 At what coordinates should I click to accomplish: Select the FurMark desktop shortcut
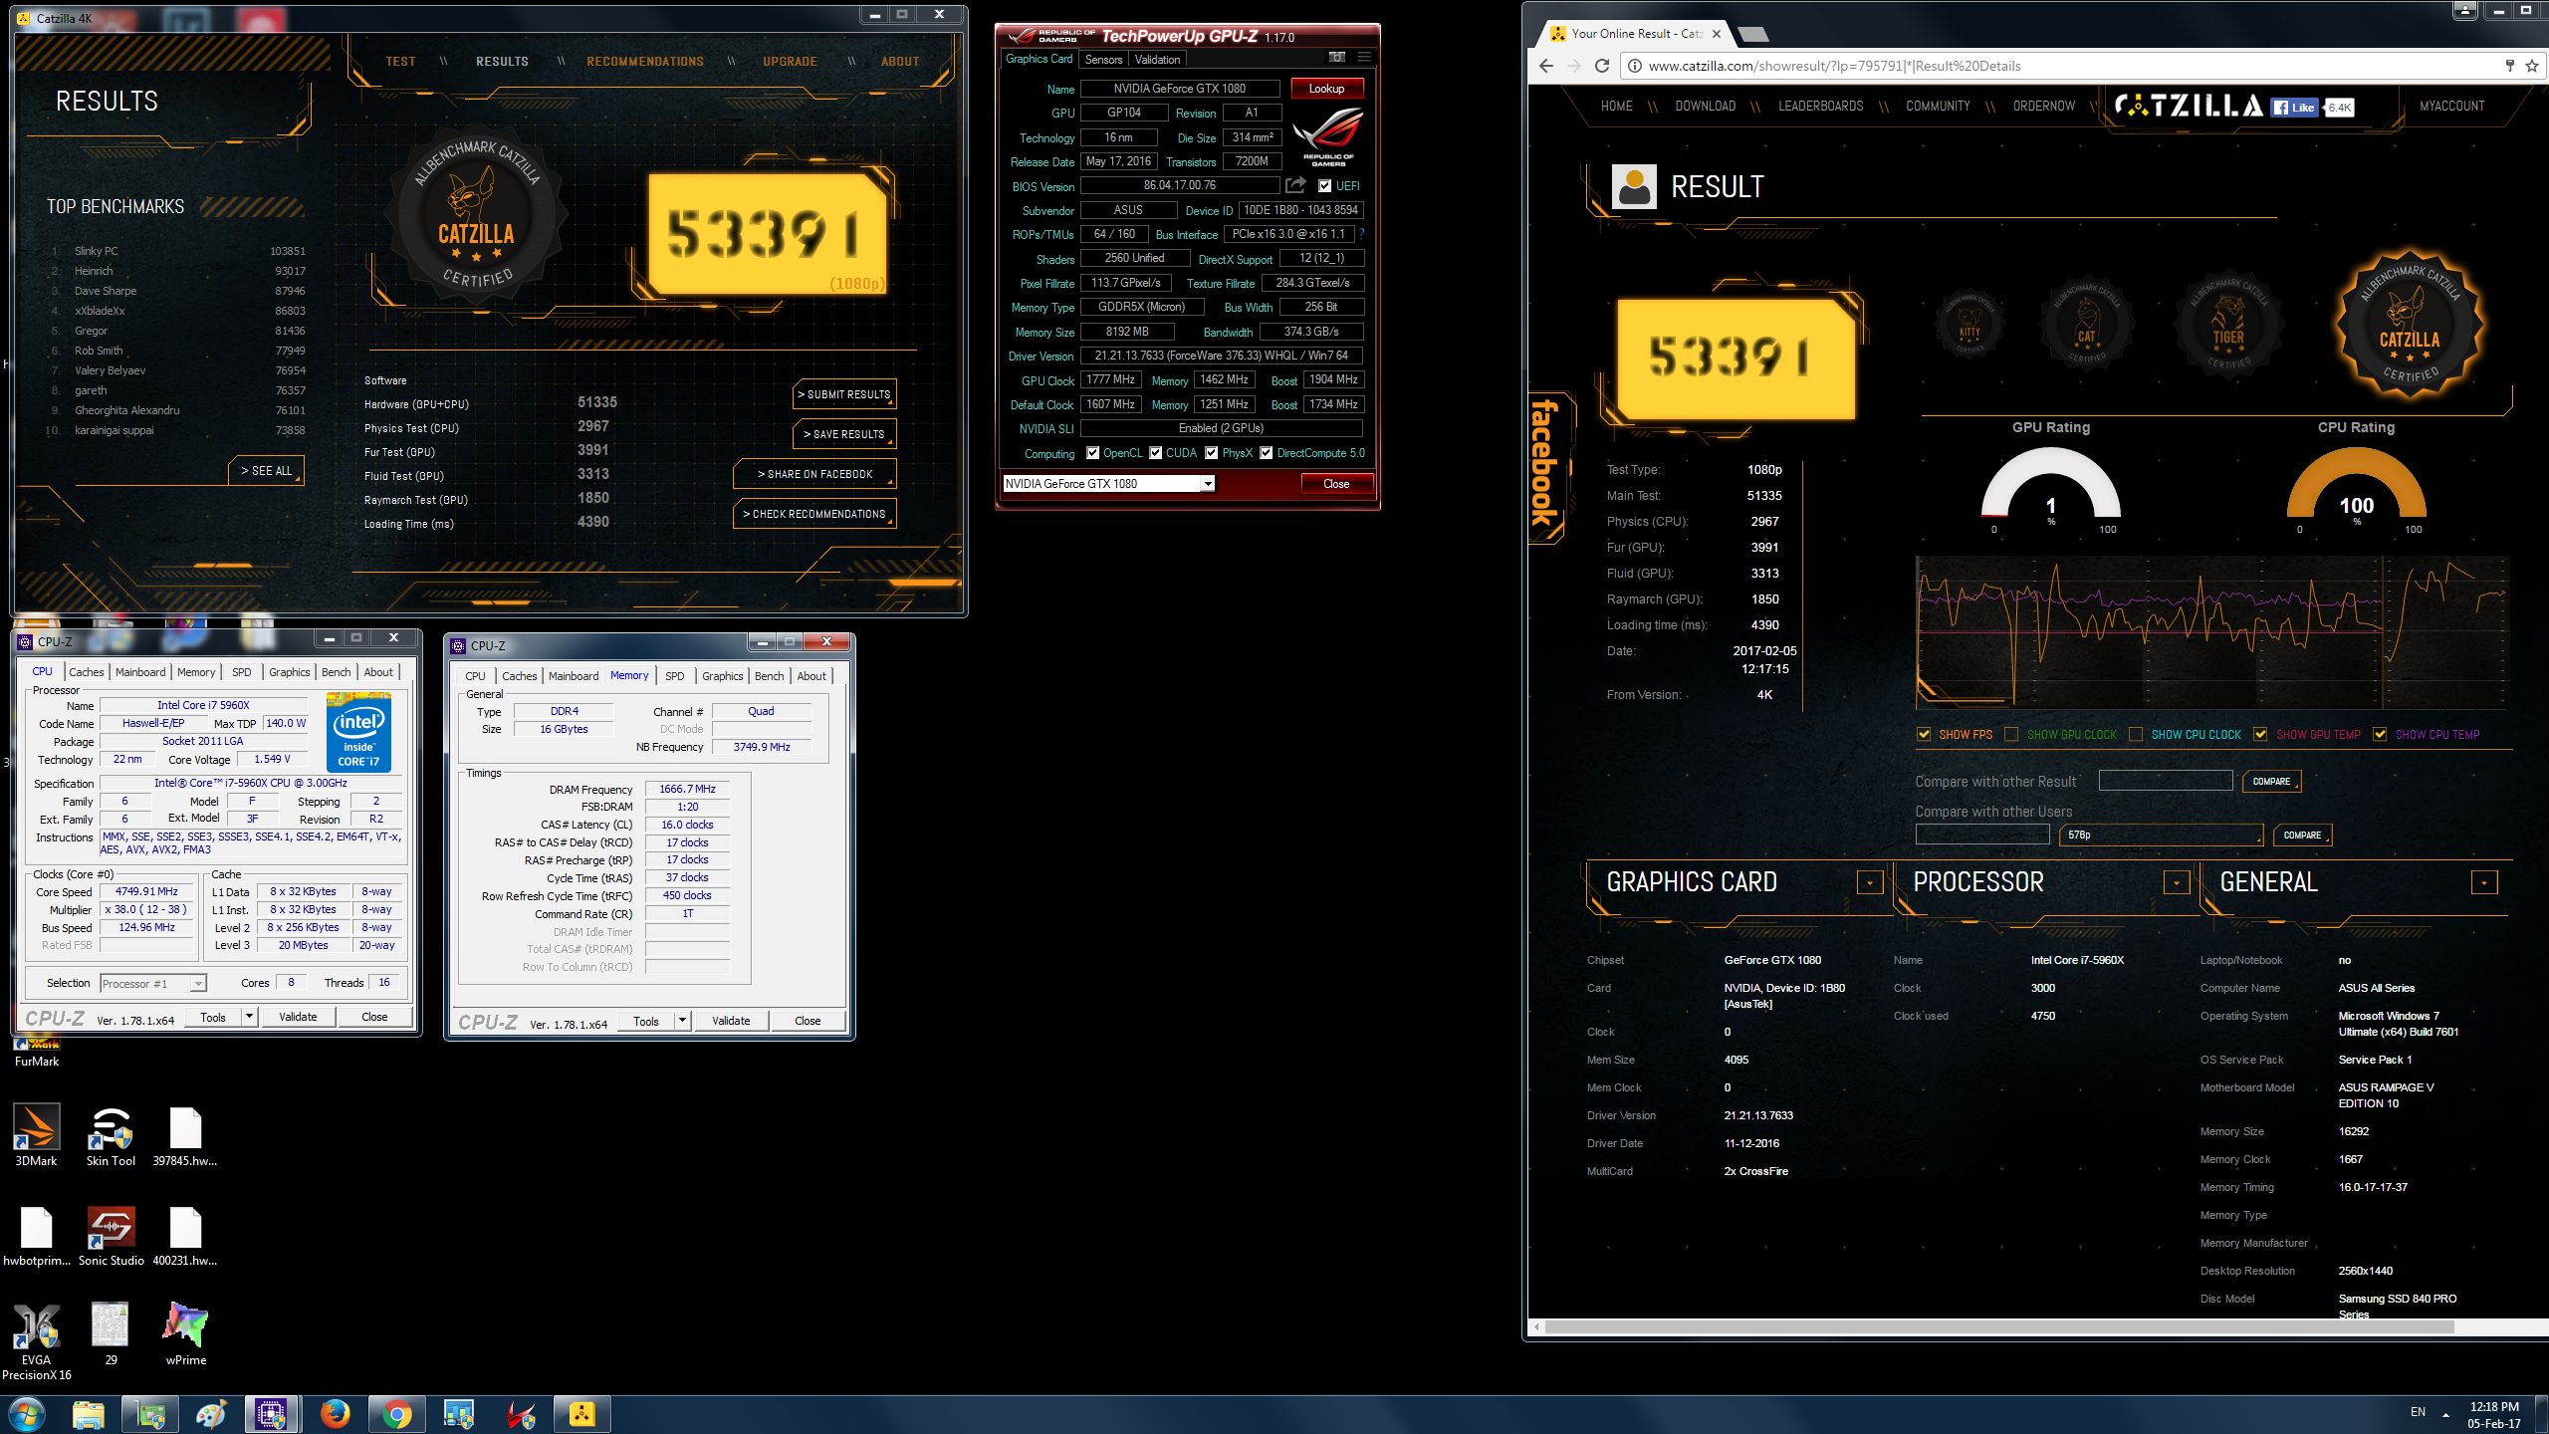coord(36,1052)
